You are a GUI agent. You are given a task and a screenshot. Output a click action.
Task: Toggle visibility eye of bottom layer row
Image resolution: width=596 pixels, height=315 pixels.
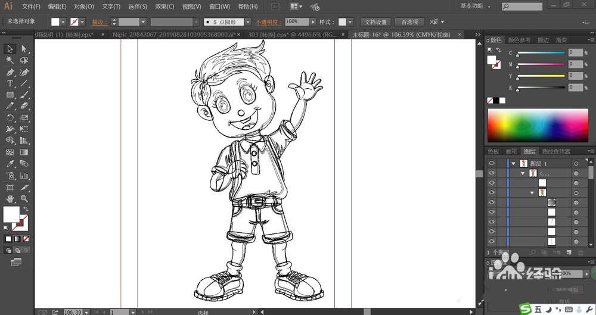coord(492,241)
